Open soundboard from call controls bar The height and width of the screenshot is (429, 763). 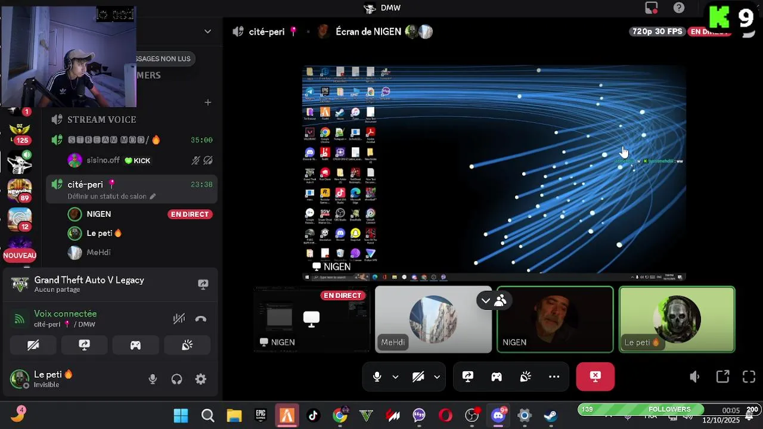pos(525,377)
